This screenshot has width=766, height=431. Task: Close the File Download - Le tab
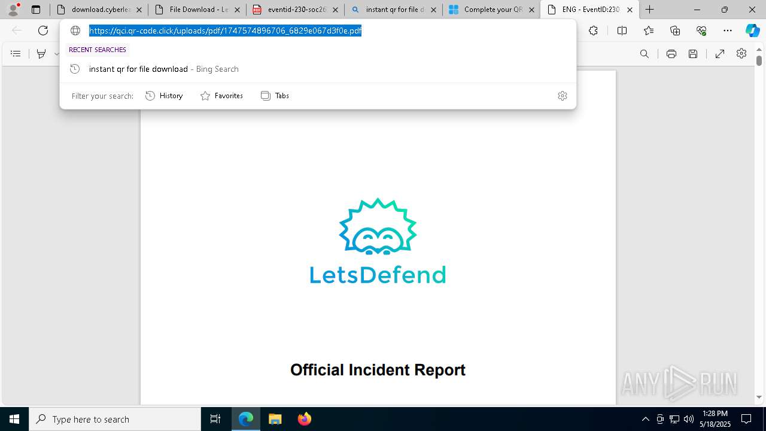point(237,10)
